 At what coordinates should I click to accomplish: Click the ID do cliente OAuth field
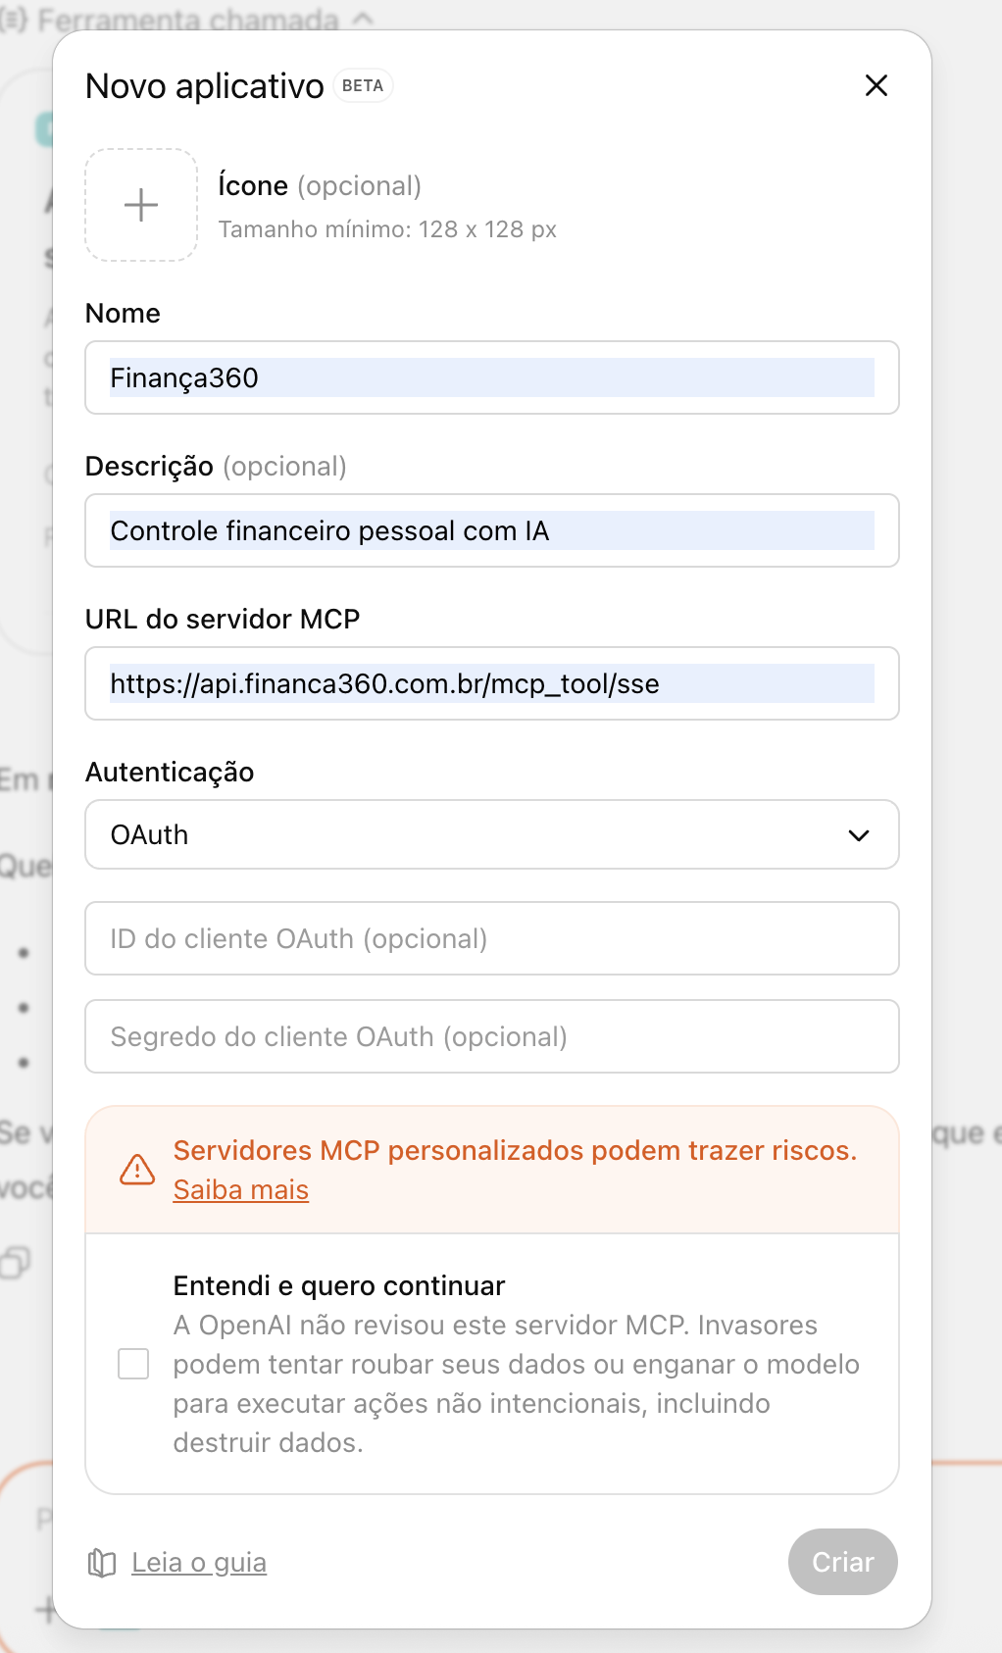(492, 938)
